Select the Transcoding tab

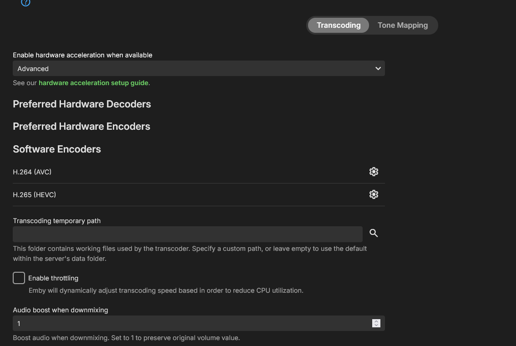tap(339, 25)
